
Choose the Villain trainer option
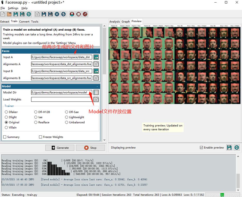point(6,127)
